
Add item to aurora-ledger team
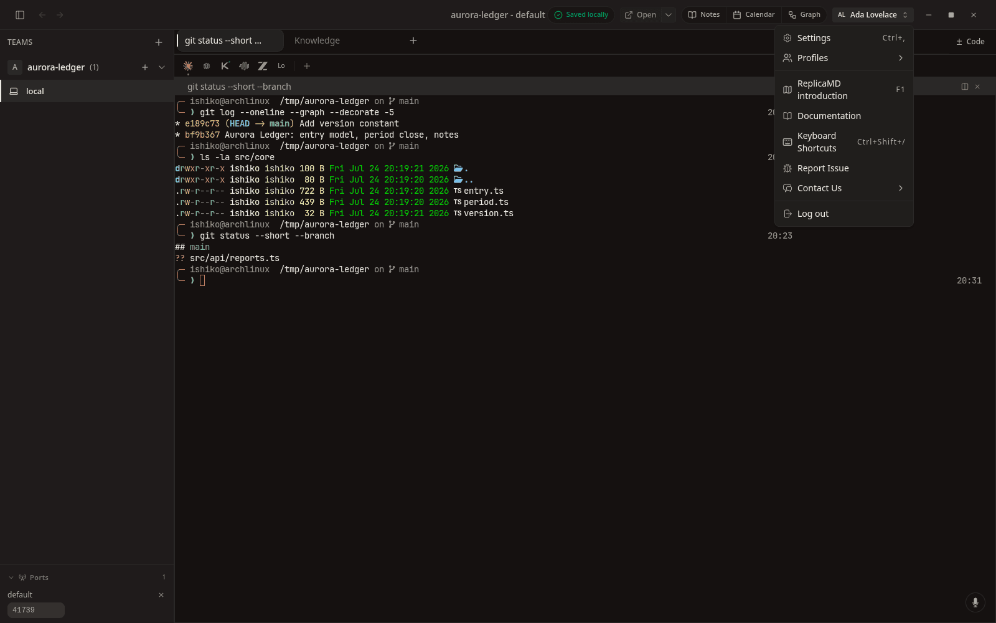[x=145, y=67]
